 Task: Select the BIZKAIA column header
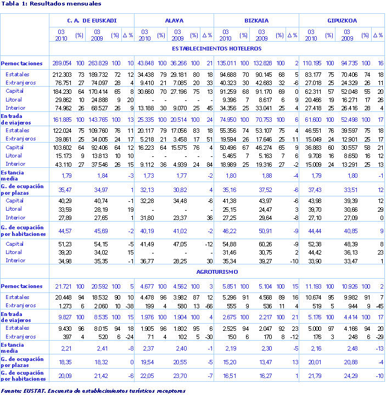click(256, 21)
